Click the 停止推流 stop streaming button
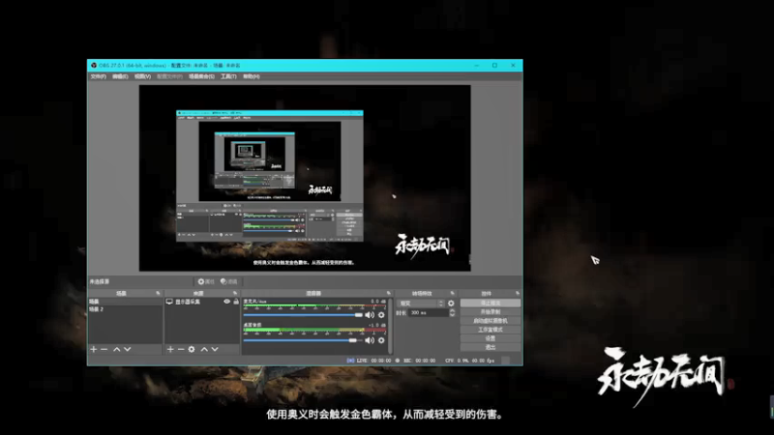 [x=491, y=303]
